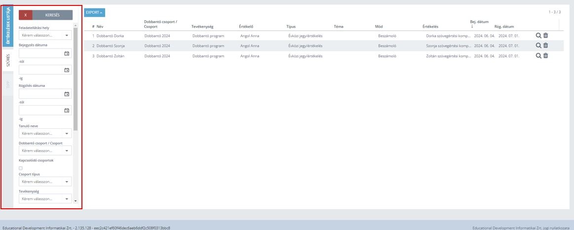Click the KERESÉS search button
This screenshot has height=230, width=574.
tap(52, 15)
